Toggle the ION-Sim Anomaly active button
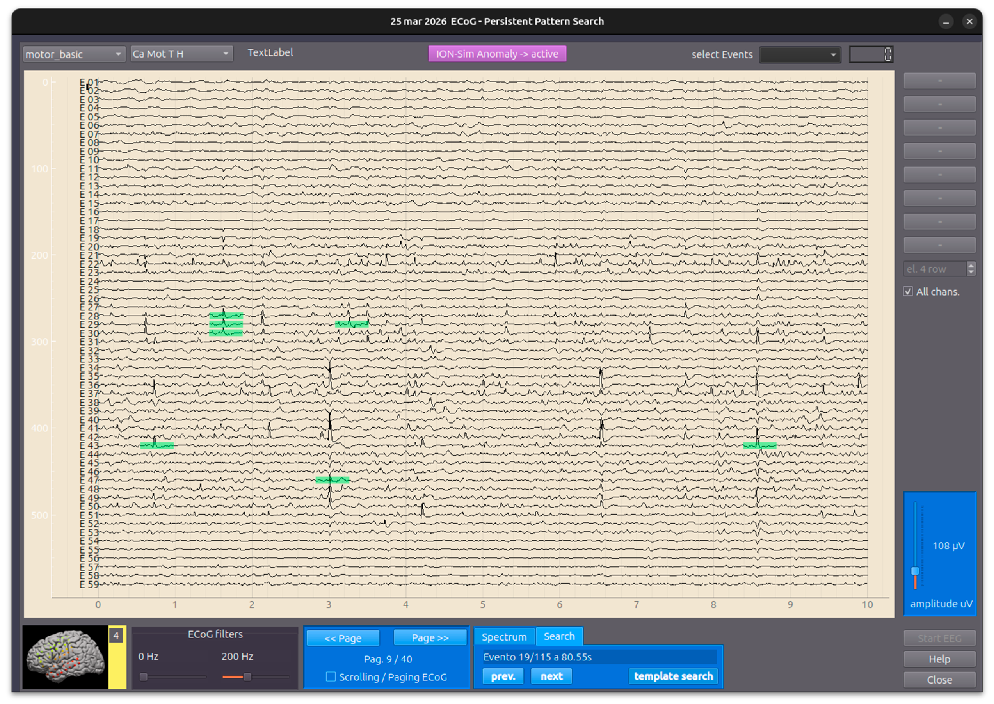Screen dimensions: 994x704 coord(497,54)
